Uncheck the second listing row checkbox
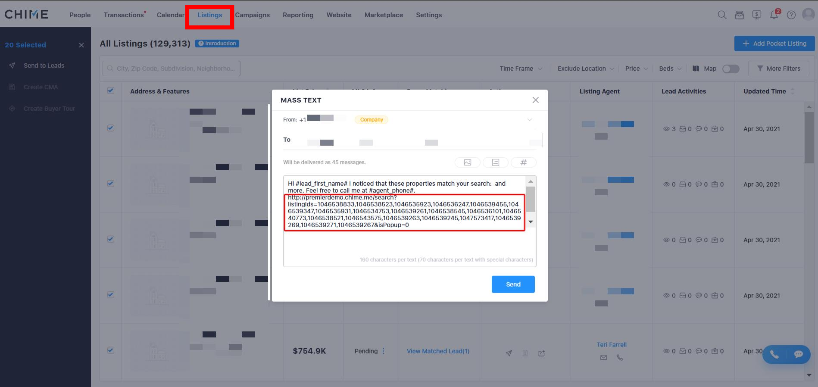 [111, 184]
